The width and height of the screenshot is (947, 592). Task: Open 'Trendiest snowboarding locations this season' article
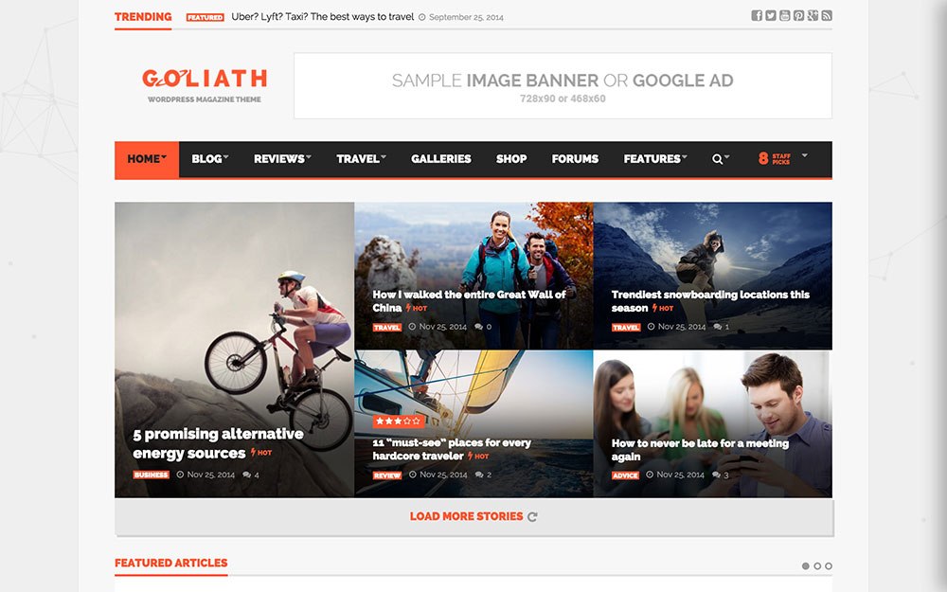click(710, 301)
